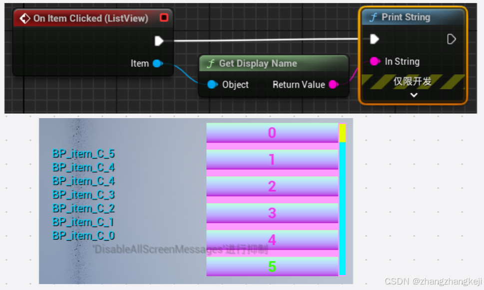Click the On Item Clicked event node icon
Image resolution: width=484 pixels, height=290 pixels.
point(24,18)
